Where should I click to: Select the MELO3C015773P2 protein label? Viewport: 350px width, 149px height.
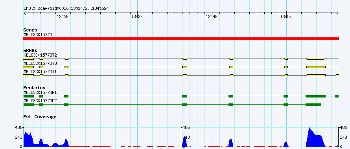click(40, 101)
